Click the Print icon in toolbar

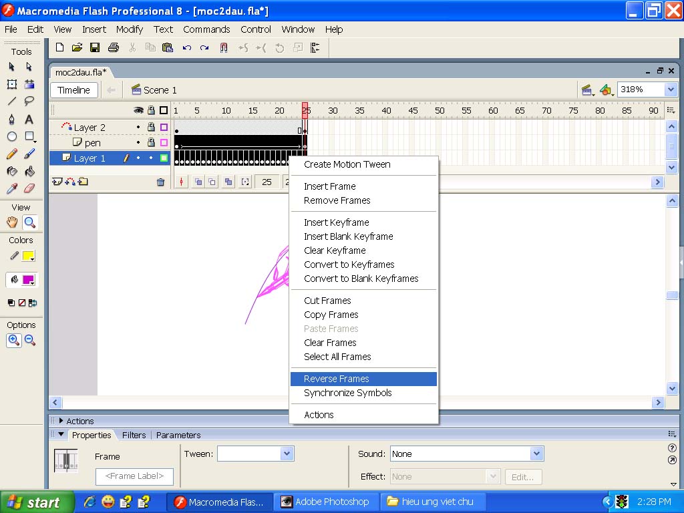(114, 47)
